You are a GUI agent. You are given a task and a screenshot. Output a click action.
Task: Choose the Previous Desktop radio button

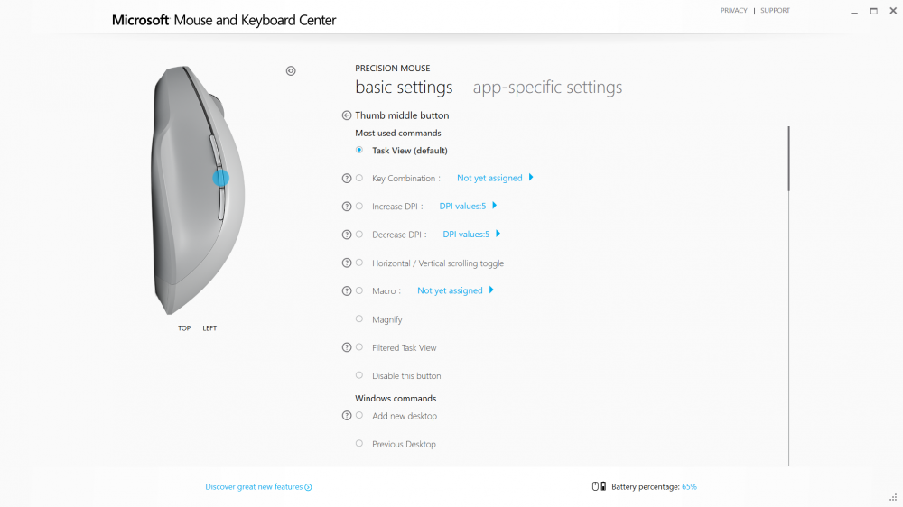click(359, 444)
